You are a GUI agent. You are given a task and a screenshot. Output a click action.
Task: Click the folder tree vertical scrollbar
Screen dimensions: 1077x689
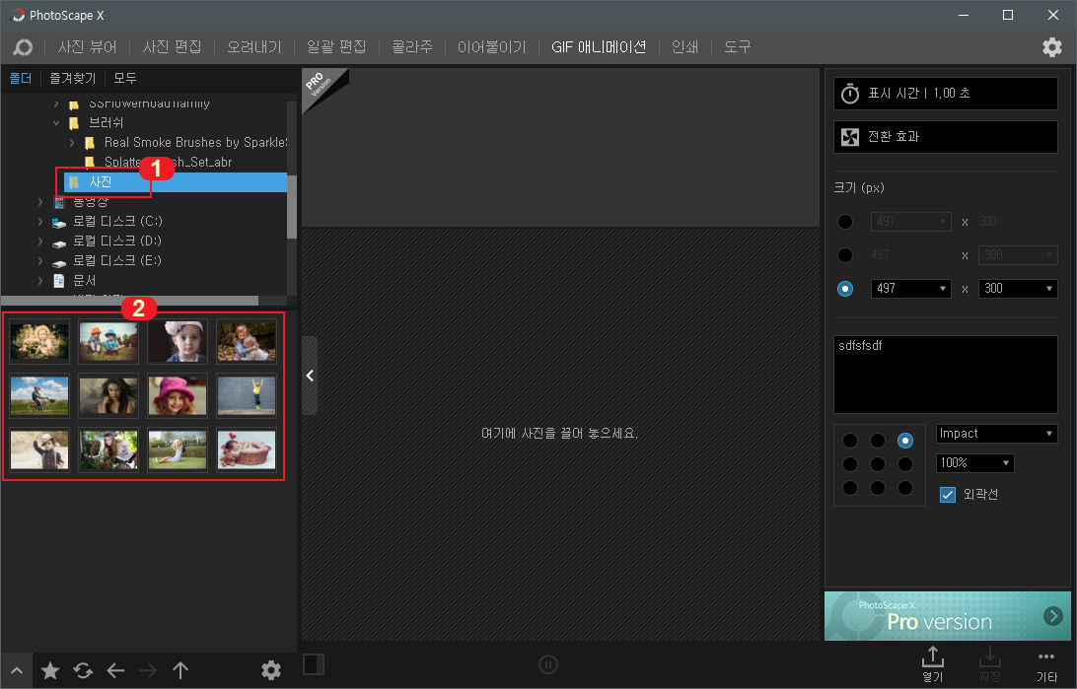tap(291, 206)
